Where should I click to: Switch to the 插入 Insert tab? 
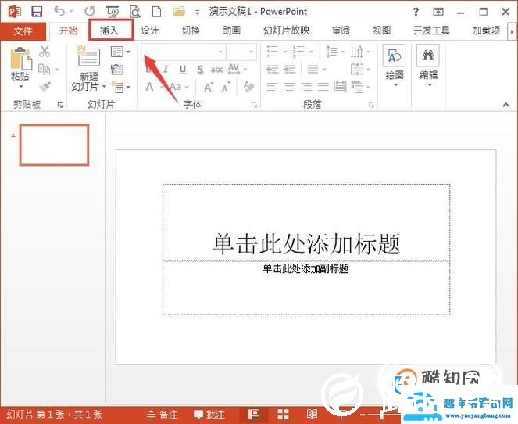(x=109, y=31)
